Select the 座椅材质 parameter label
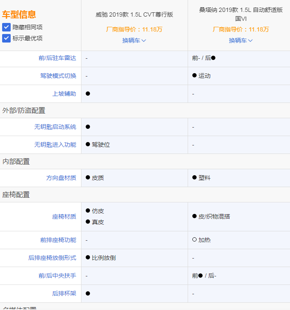Viewport: 290px width, 310px height. (64, 217)
